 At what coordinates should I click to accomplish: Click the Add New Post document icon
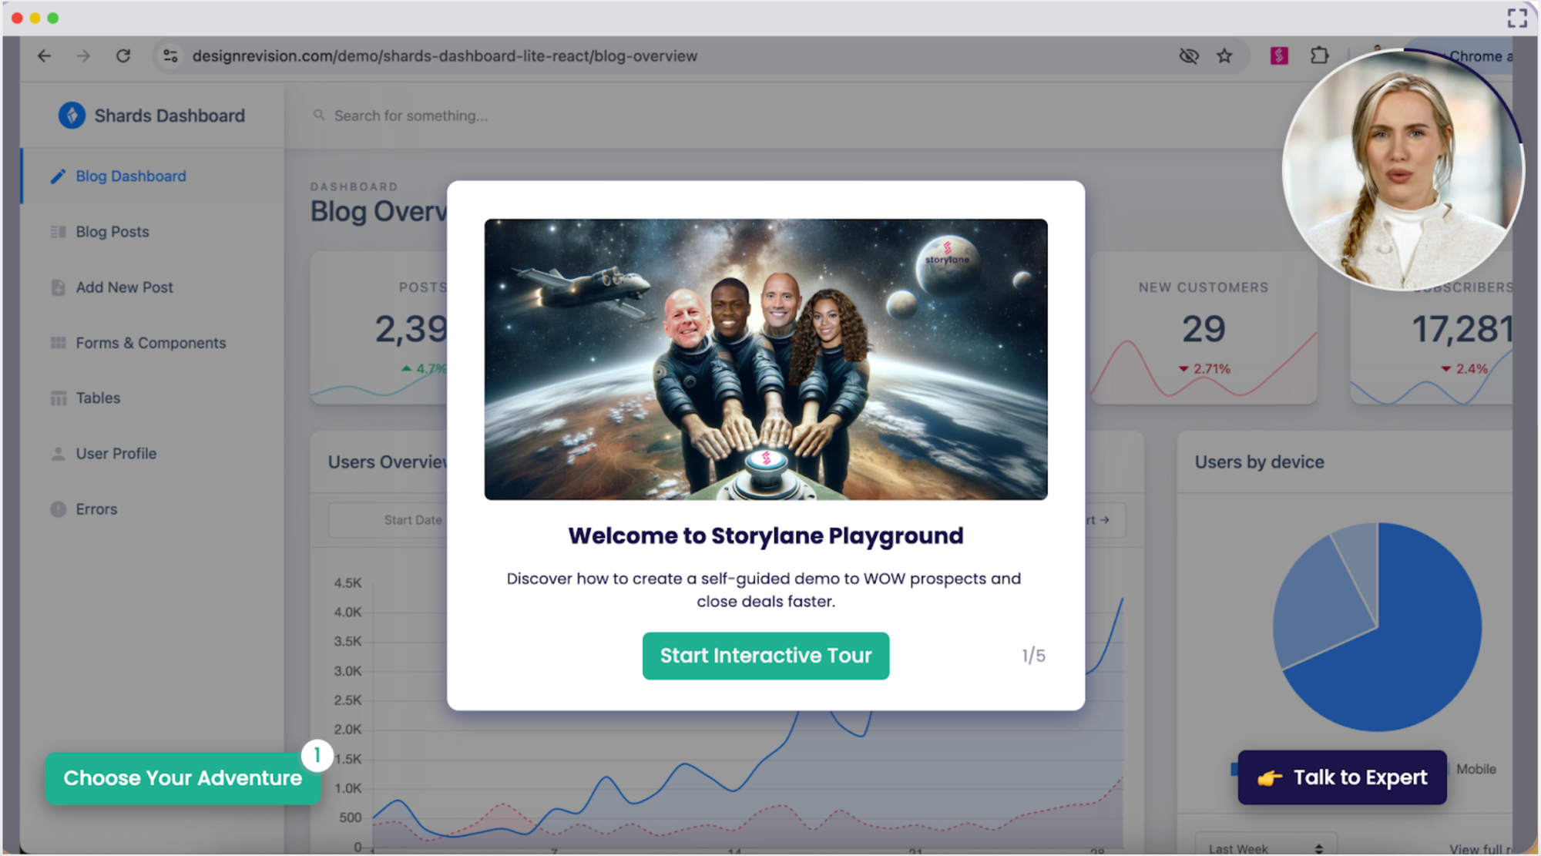[58, 287]
